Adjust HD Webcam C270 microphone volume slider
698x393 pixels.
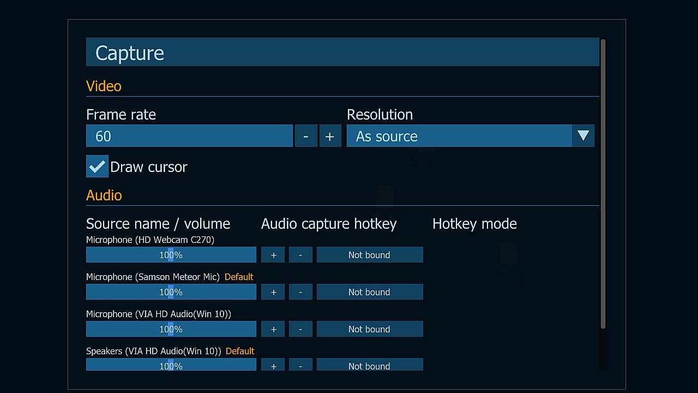tap(171, 255)
